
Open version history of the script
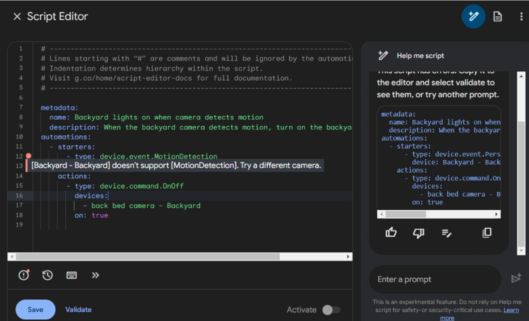[x=47, y=275]
